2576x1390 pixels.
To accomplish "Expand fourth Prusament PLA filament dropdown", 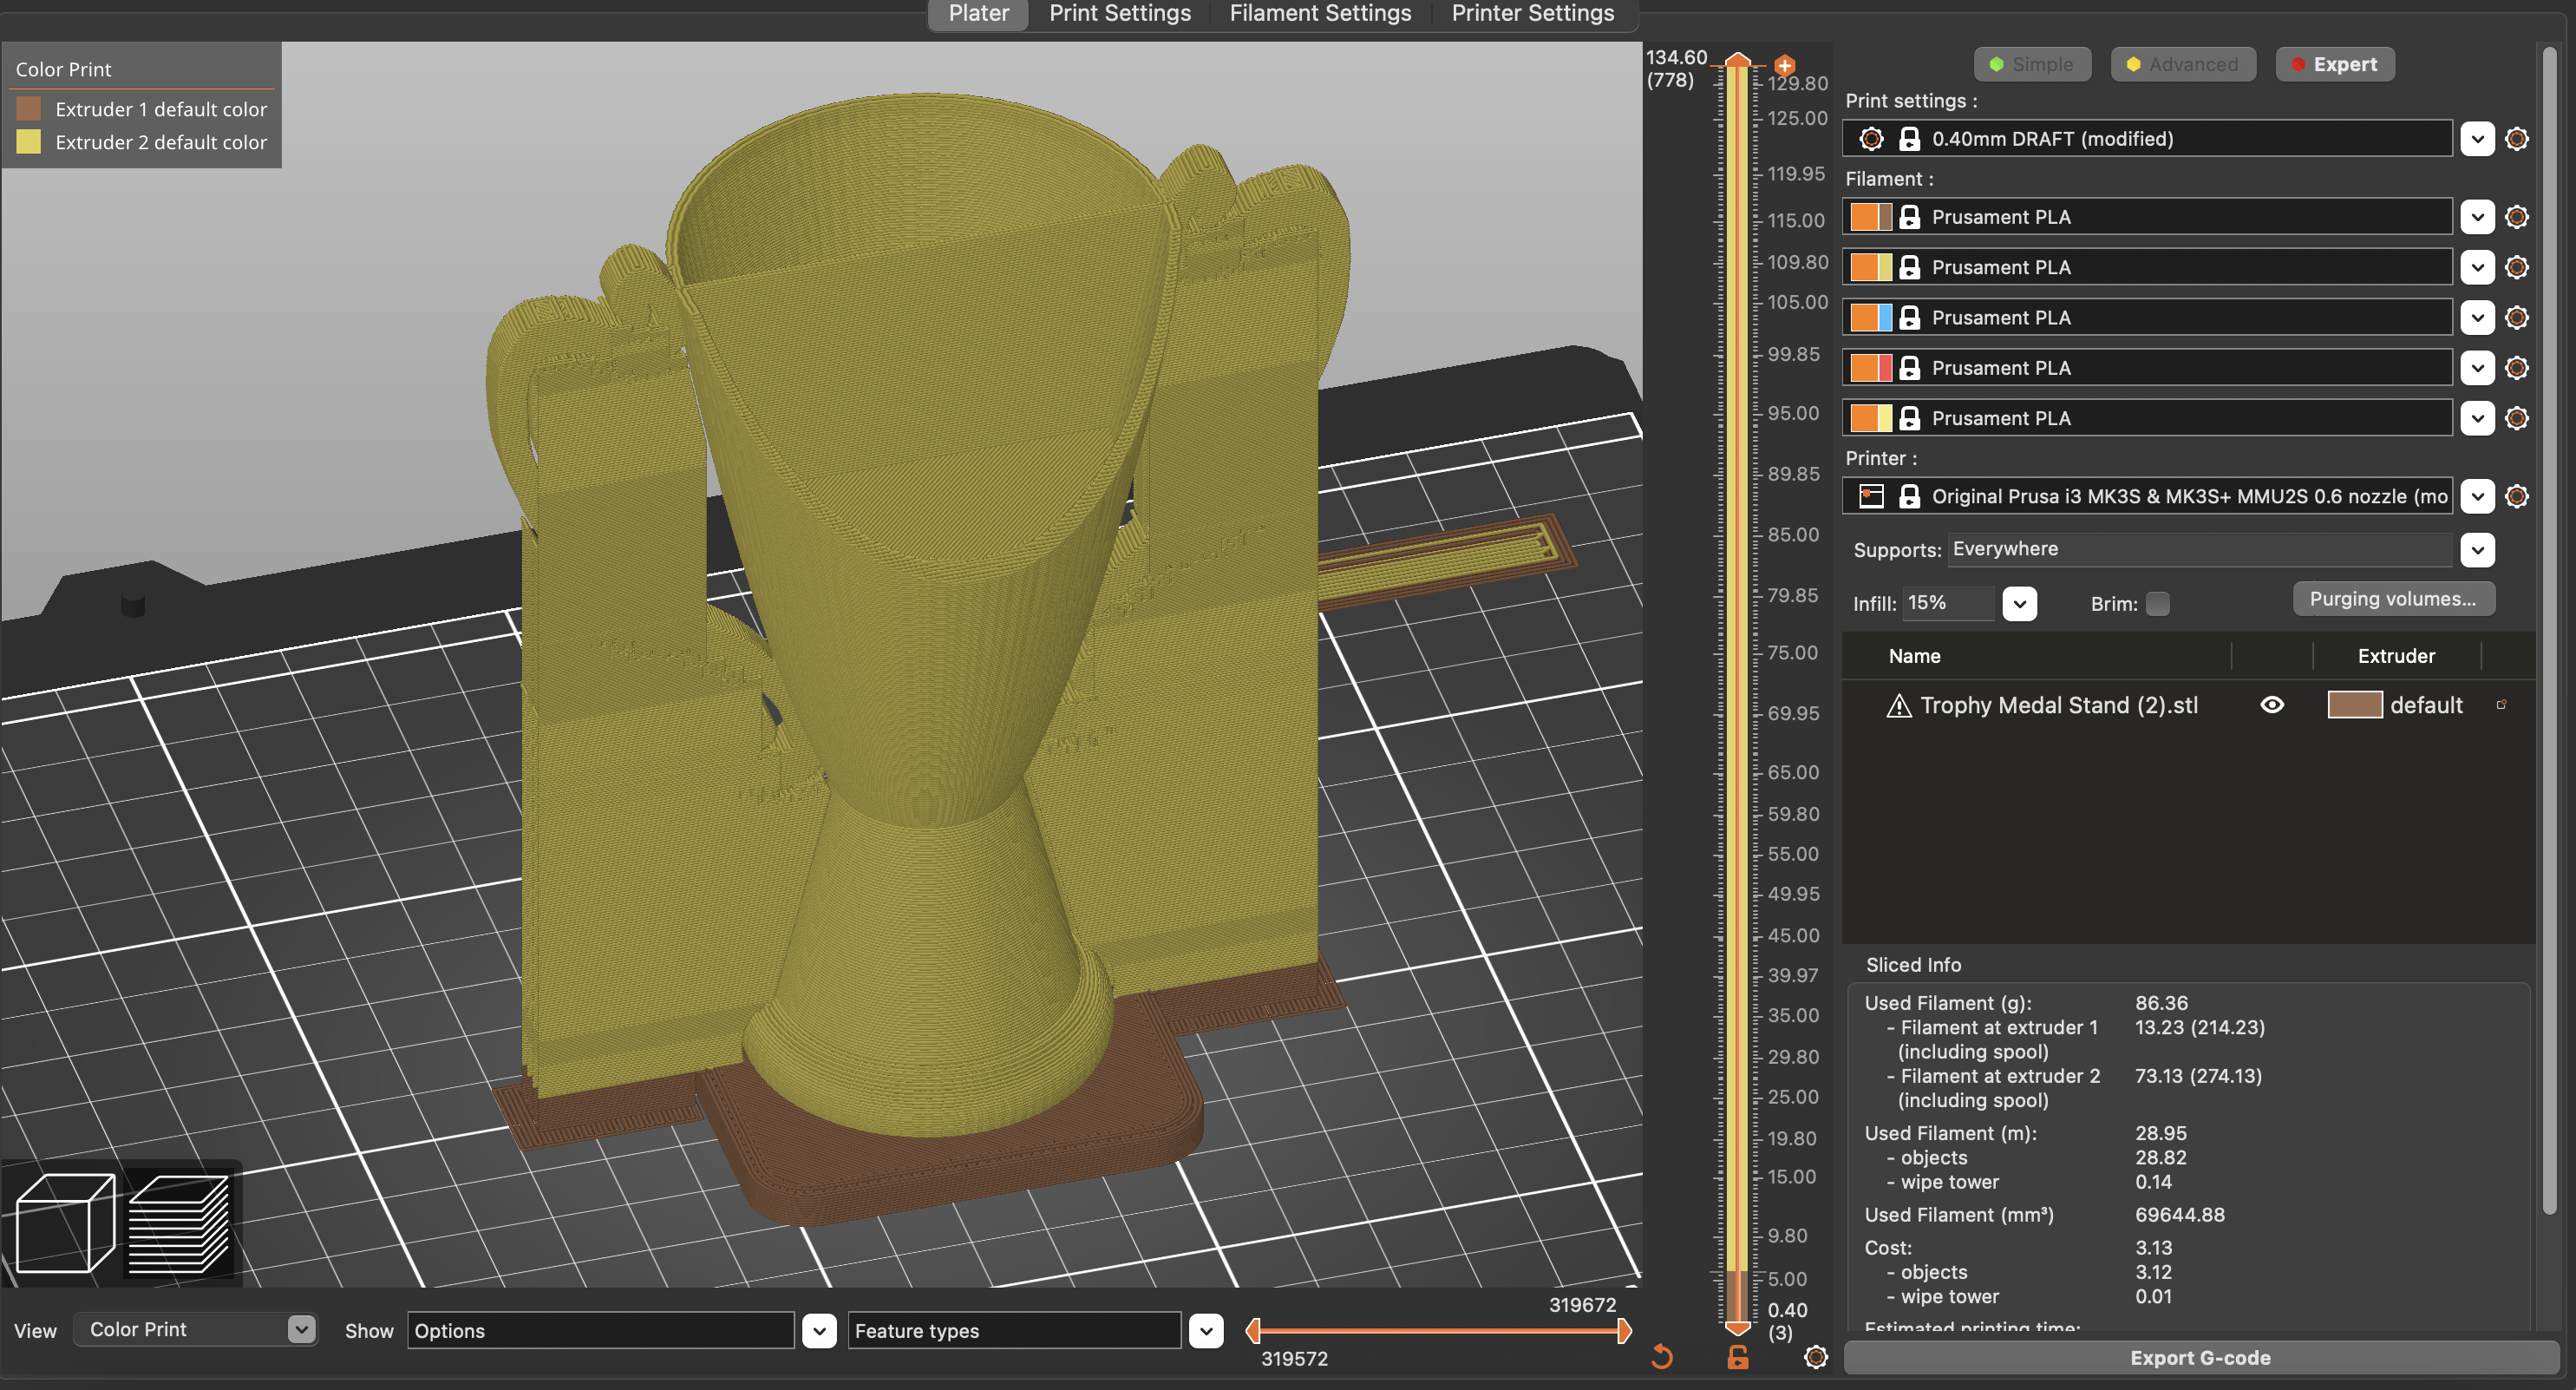I will pyautogui.click(x=2477, y=367).
